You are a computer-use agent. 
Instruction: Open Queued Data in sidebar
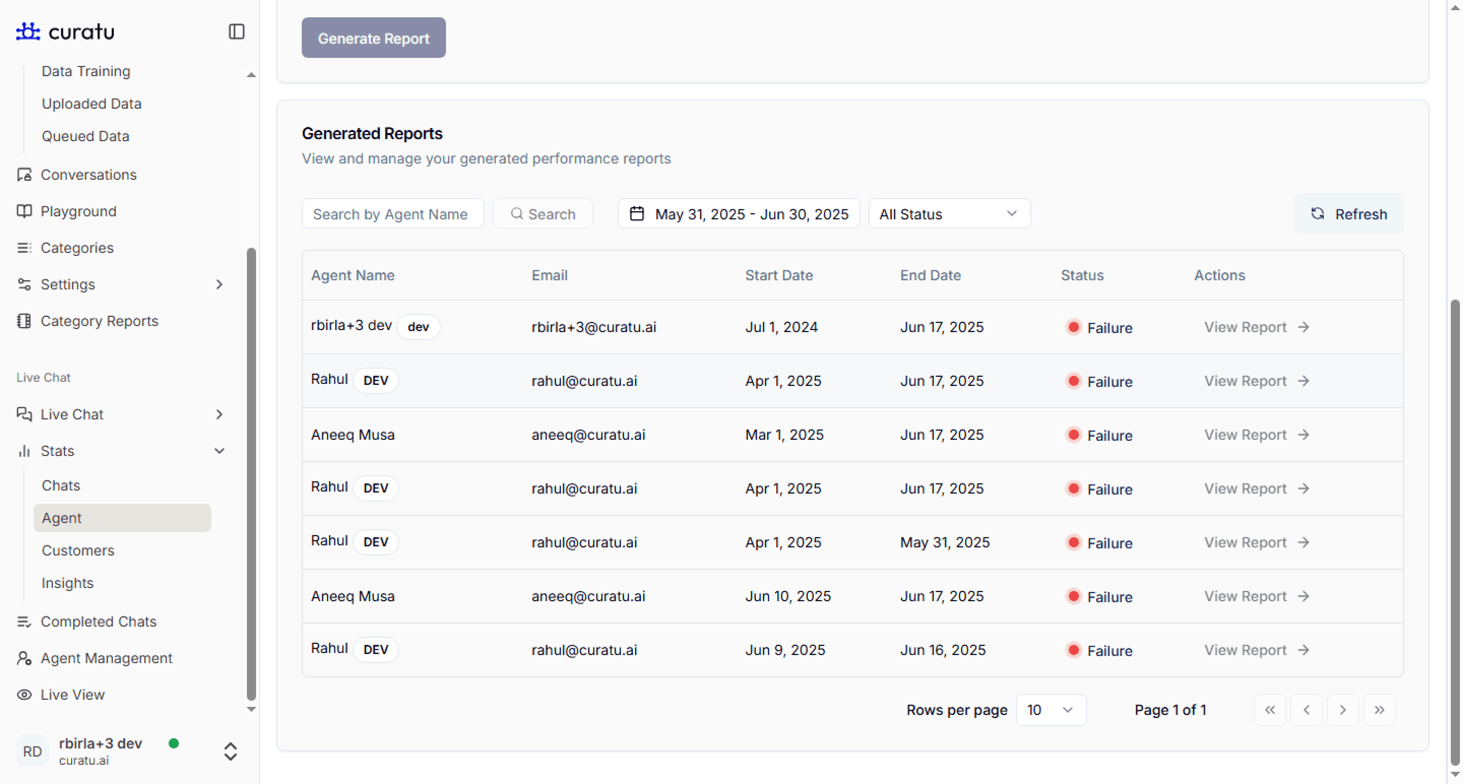click(x=85, y=136)
